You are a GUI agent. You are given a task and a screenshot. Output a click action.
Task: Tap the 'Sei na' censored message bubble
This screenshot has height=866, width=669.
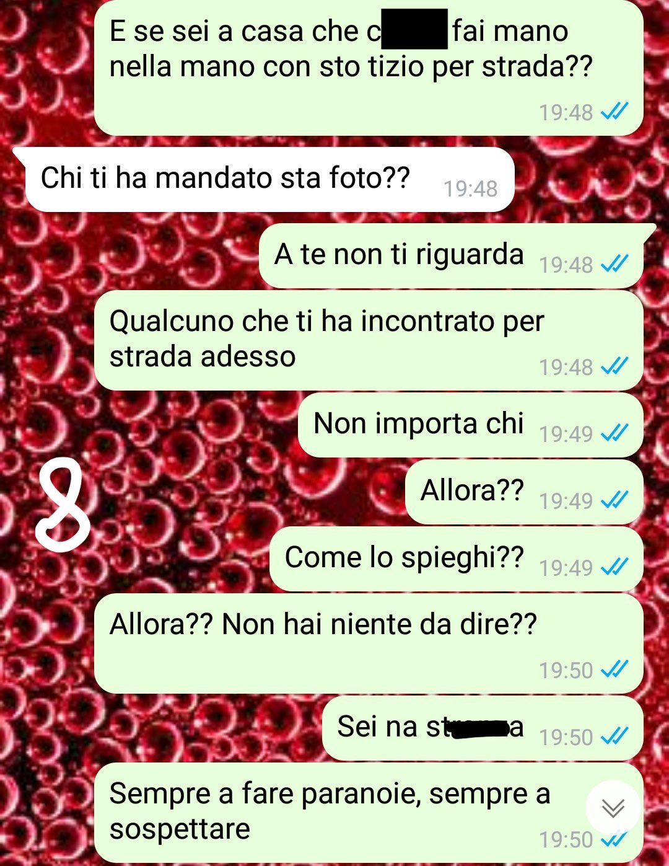[x=483, y=728]
